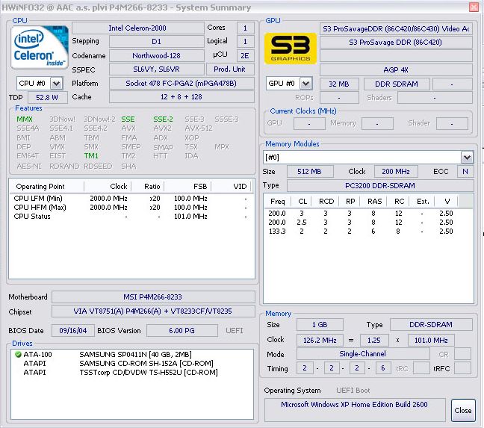Click the Operating System Windows XP field

354,404
